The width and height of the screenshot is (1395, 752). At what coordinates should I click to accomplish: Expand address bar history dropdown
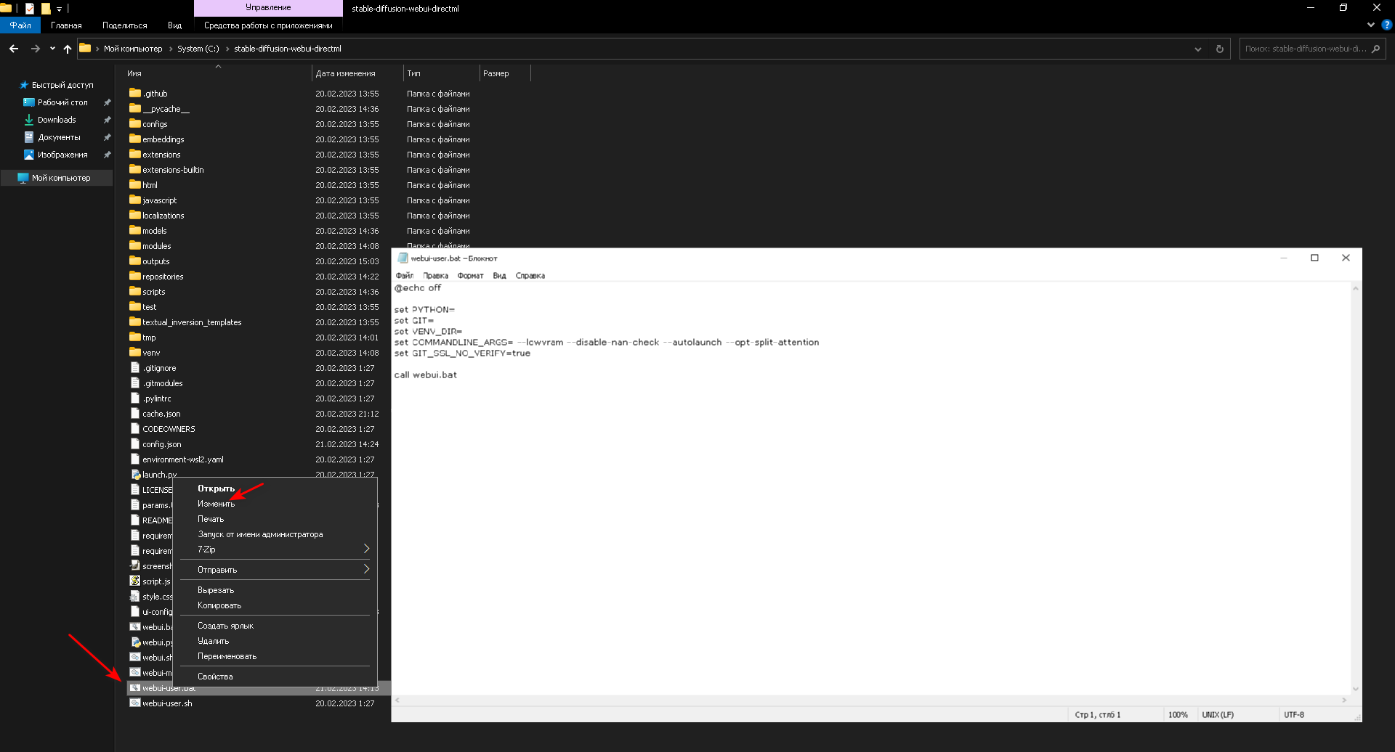[x=1198, y=49]
